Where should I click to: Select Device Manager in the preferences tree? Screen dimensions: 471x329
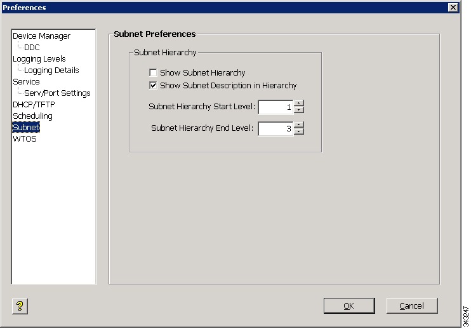41,36
